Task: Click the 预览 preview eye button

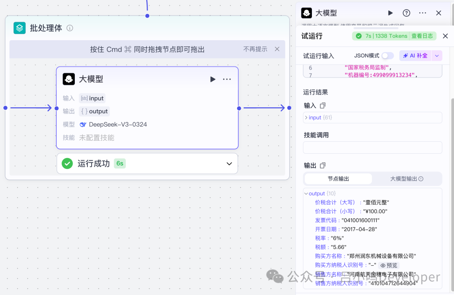Action: [x=389, y=265]
